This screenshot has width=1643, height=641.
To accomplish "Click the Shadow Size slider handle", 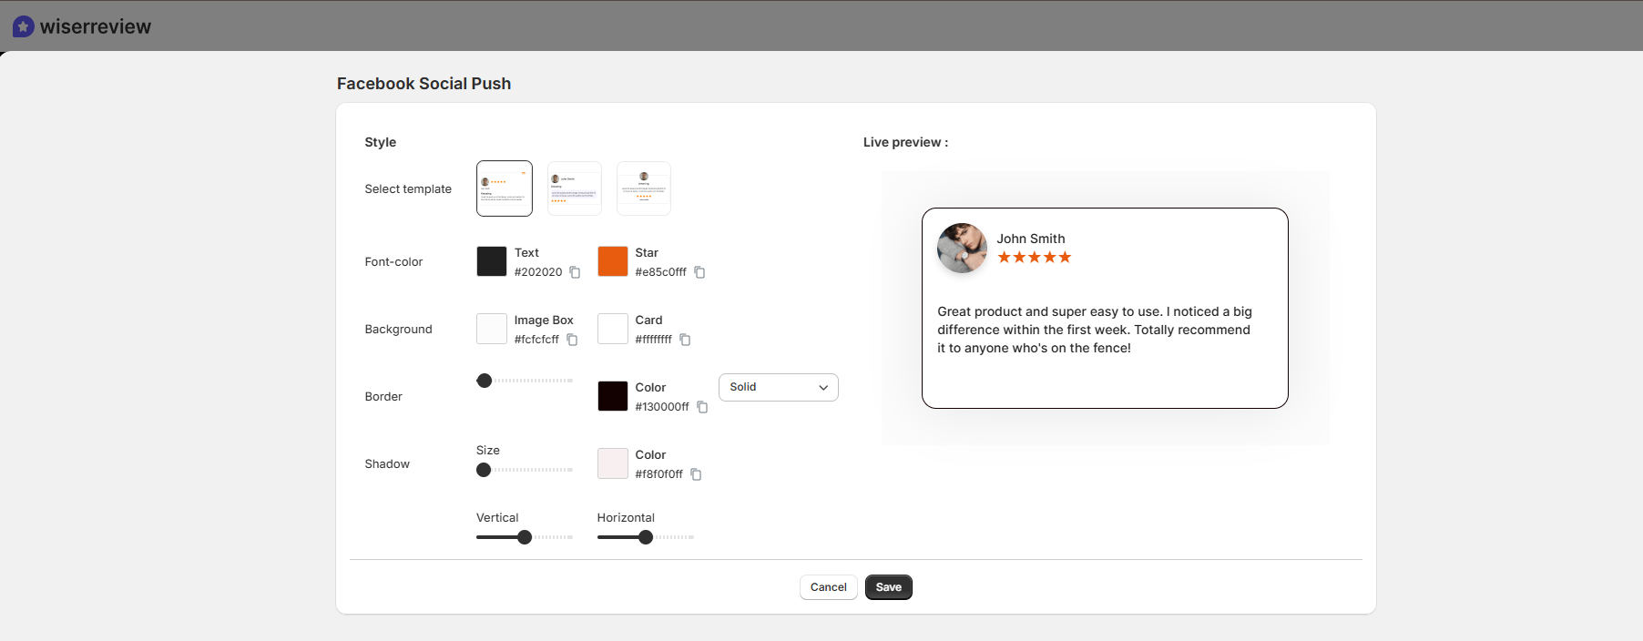I will (484, 470).
